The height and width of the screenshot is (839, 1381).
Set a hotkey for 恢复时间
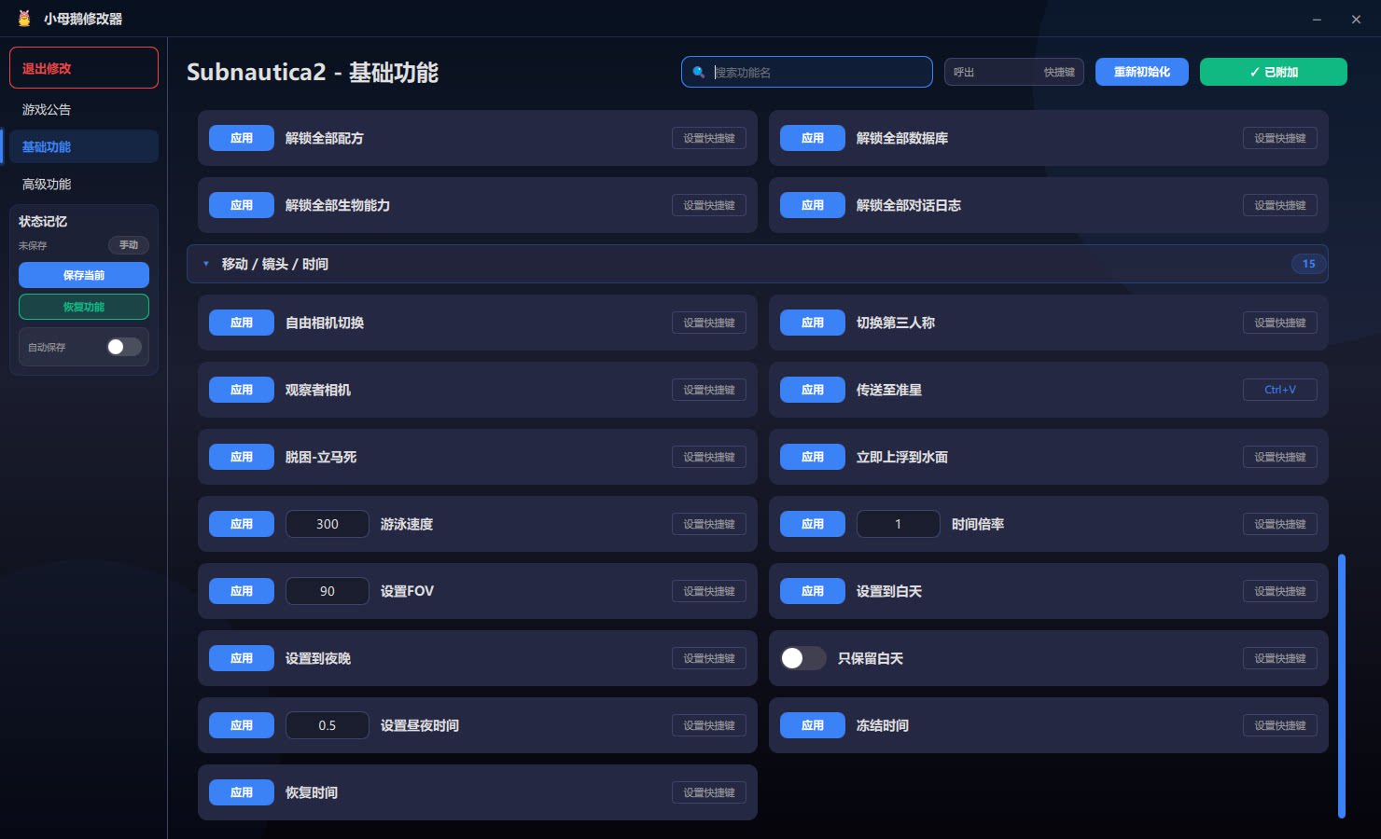tap(709, 792)
